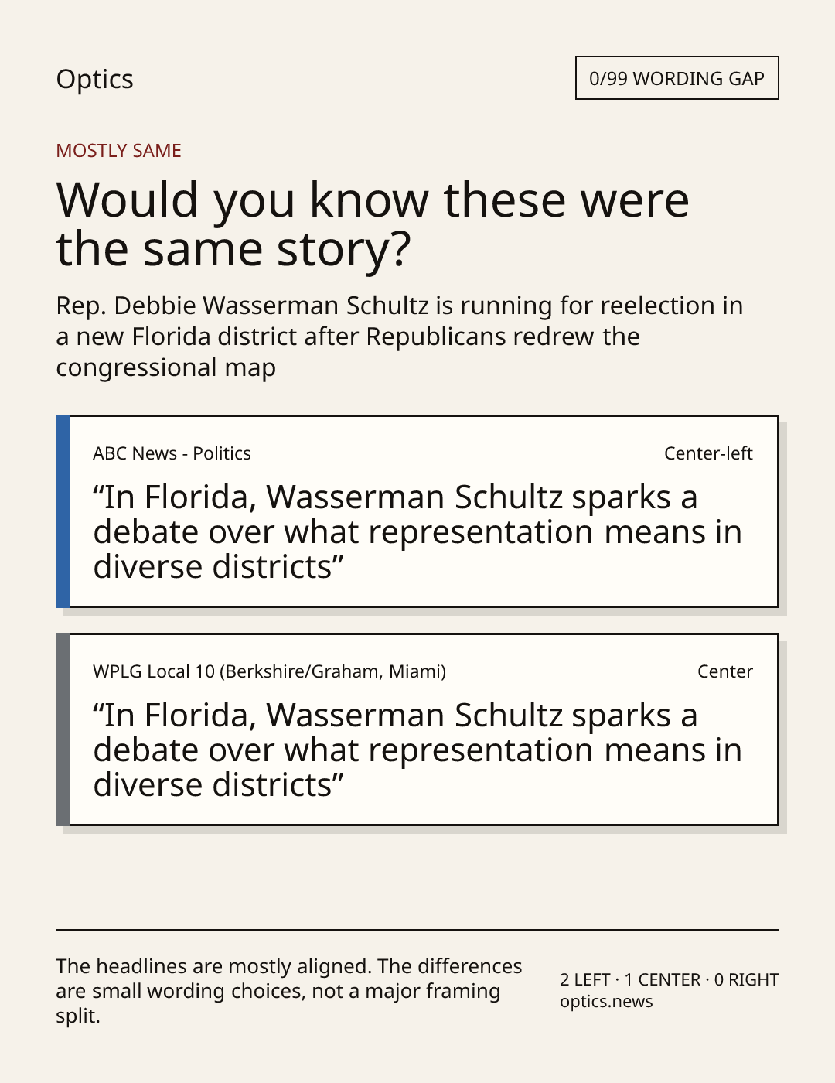Image resolution: width=835 pixels, height=1083 pixels.
Task: Click the 0/99 WORDING GAP badge
Action: click(677, 78)
